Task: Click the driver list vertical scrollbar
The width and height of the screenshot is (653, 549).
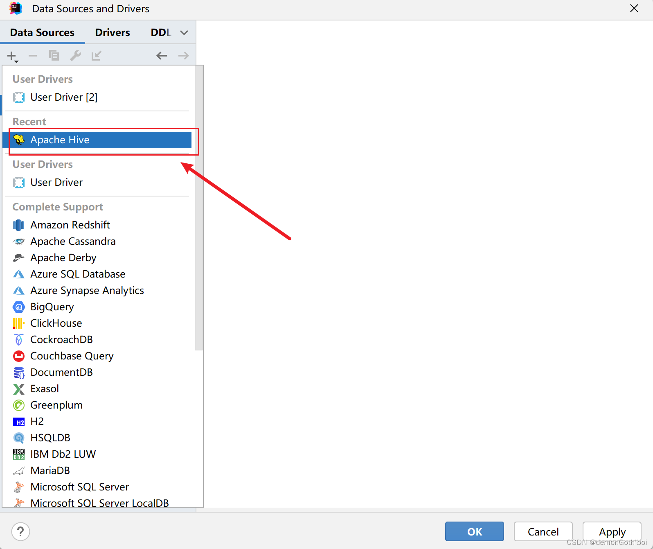Action: click(x=199, y=208)
